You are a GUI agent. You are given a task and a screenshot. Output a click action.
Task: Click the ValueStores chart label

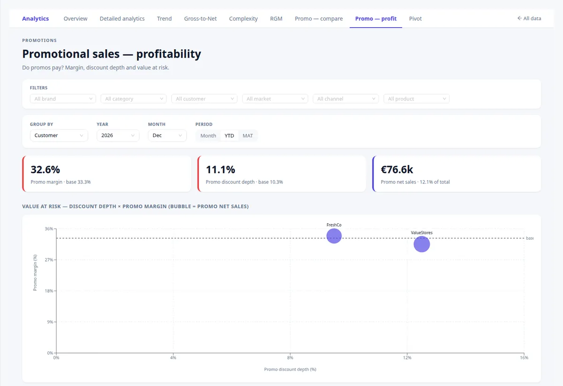click(422, 233)
